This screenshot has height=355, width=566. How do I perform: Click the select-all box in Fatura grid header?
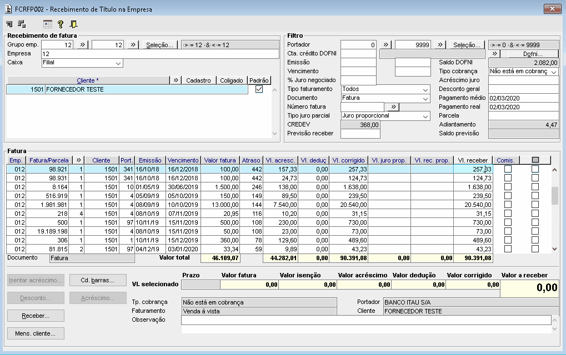coord(535,160)
